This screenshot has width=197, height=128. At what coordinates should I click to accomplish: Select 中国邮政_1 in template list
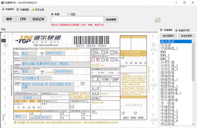pos(176,48)
